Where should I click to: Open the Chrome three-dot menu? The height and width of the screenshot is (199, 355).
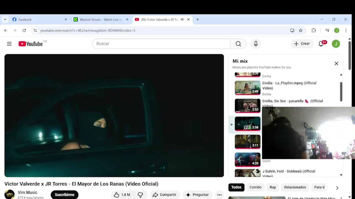[346, 30]
